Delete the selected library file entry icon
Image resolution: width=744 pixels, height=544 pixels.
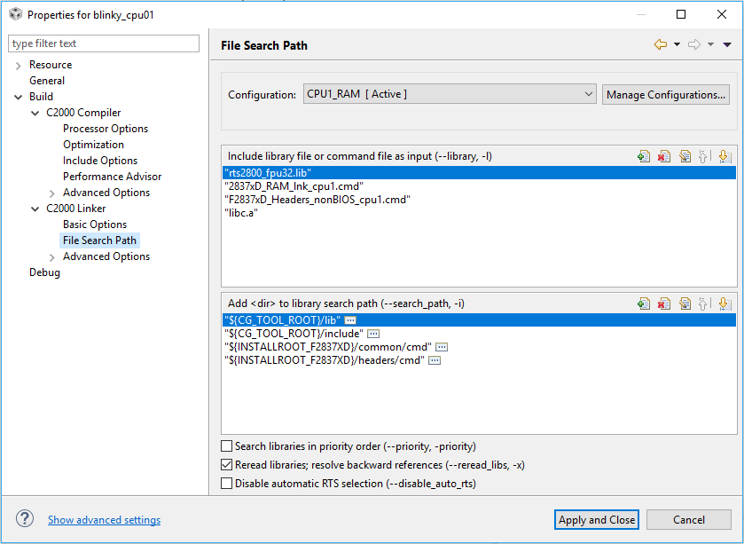click(x=664, y=156)
